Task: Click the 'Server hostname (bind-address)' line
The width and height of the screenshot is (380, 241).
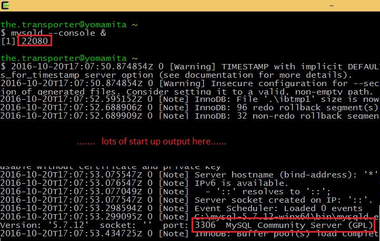Action: pos(189,174)
